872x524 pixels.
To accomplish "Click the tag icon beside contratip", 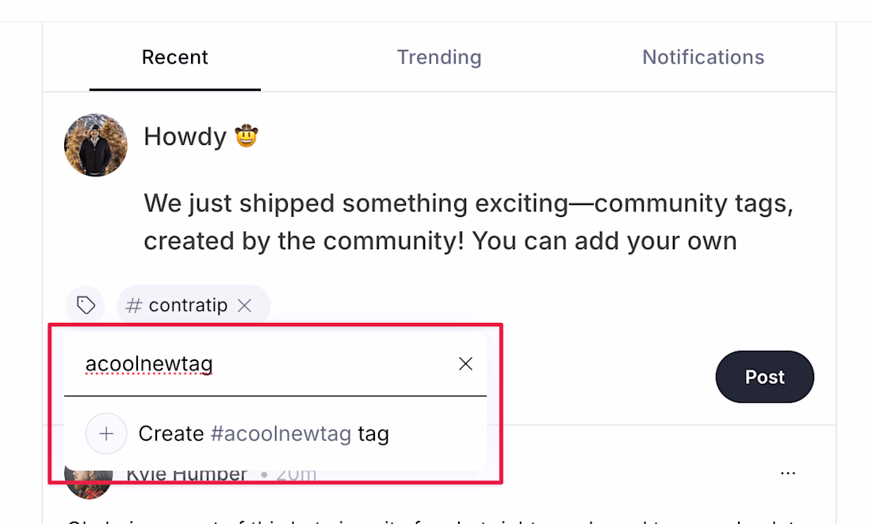I will tap(86, 306).
